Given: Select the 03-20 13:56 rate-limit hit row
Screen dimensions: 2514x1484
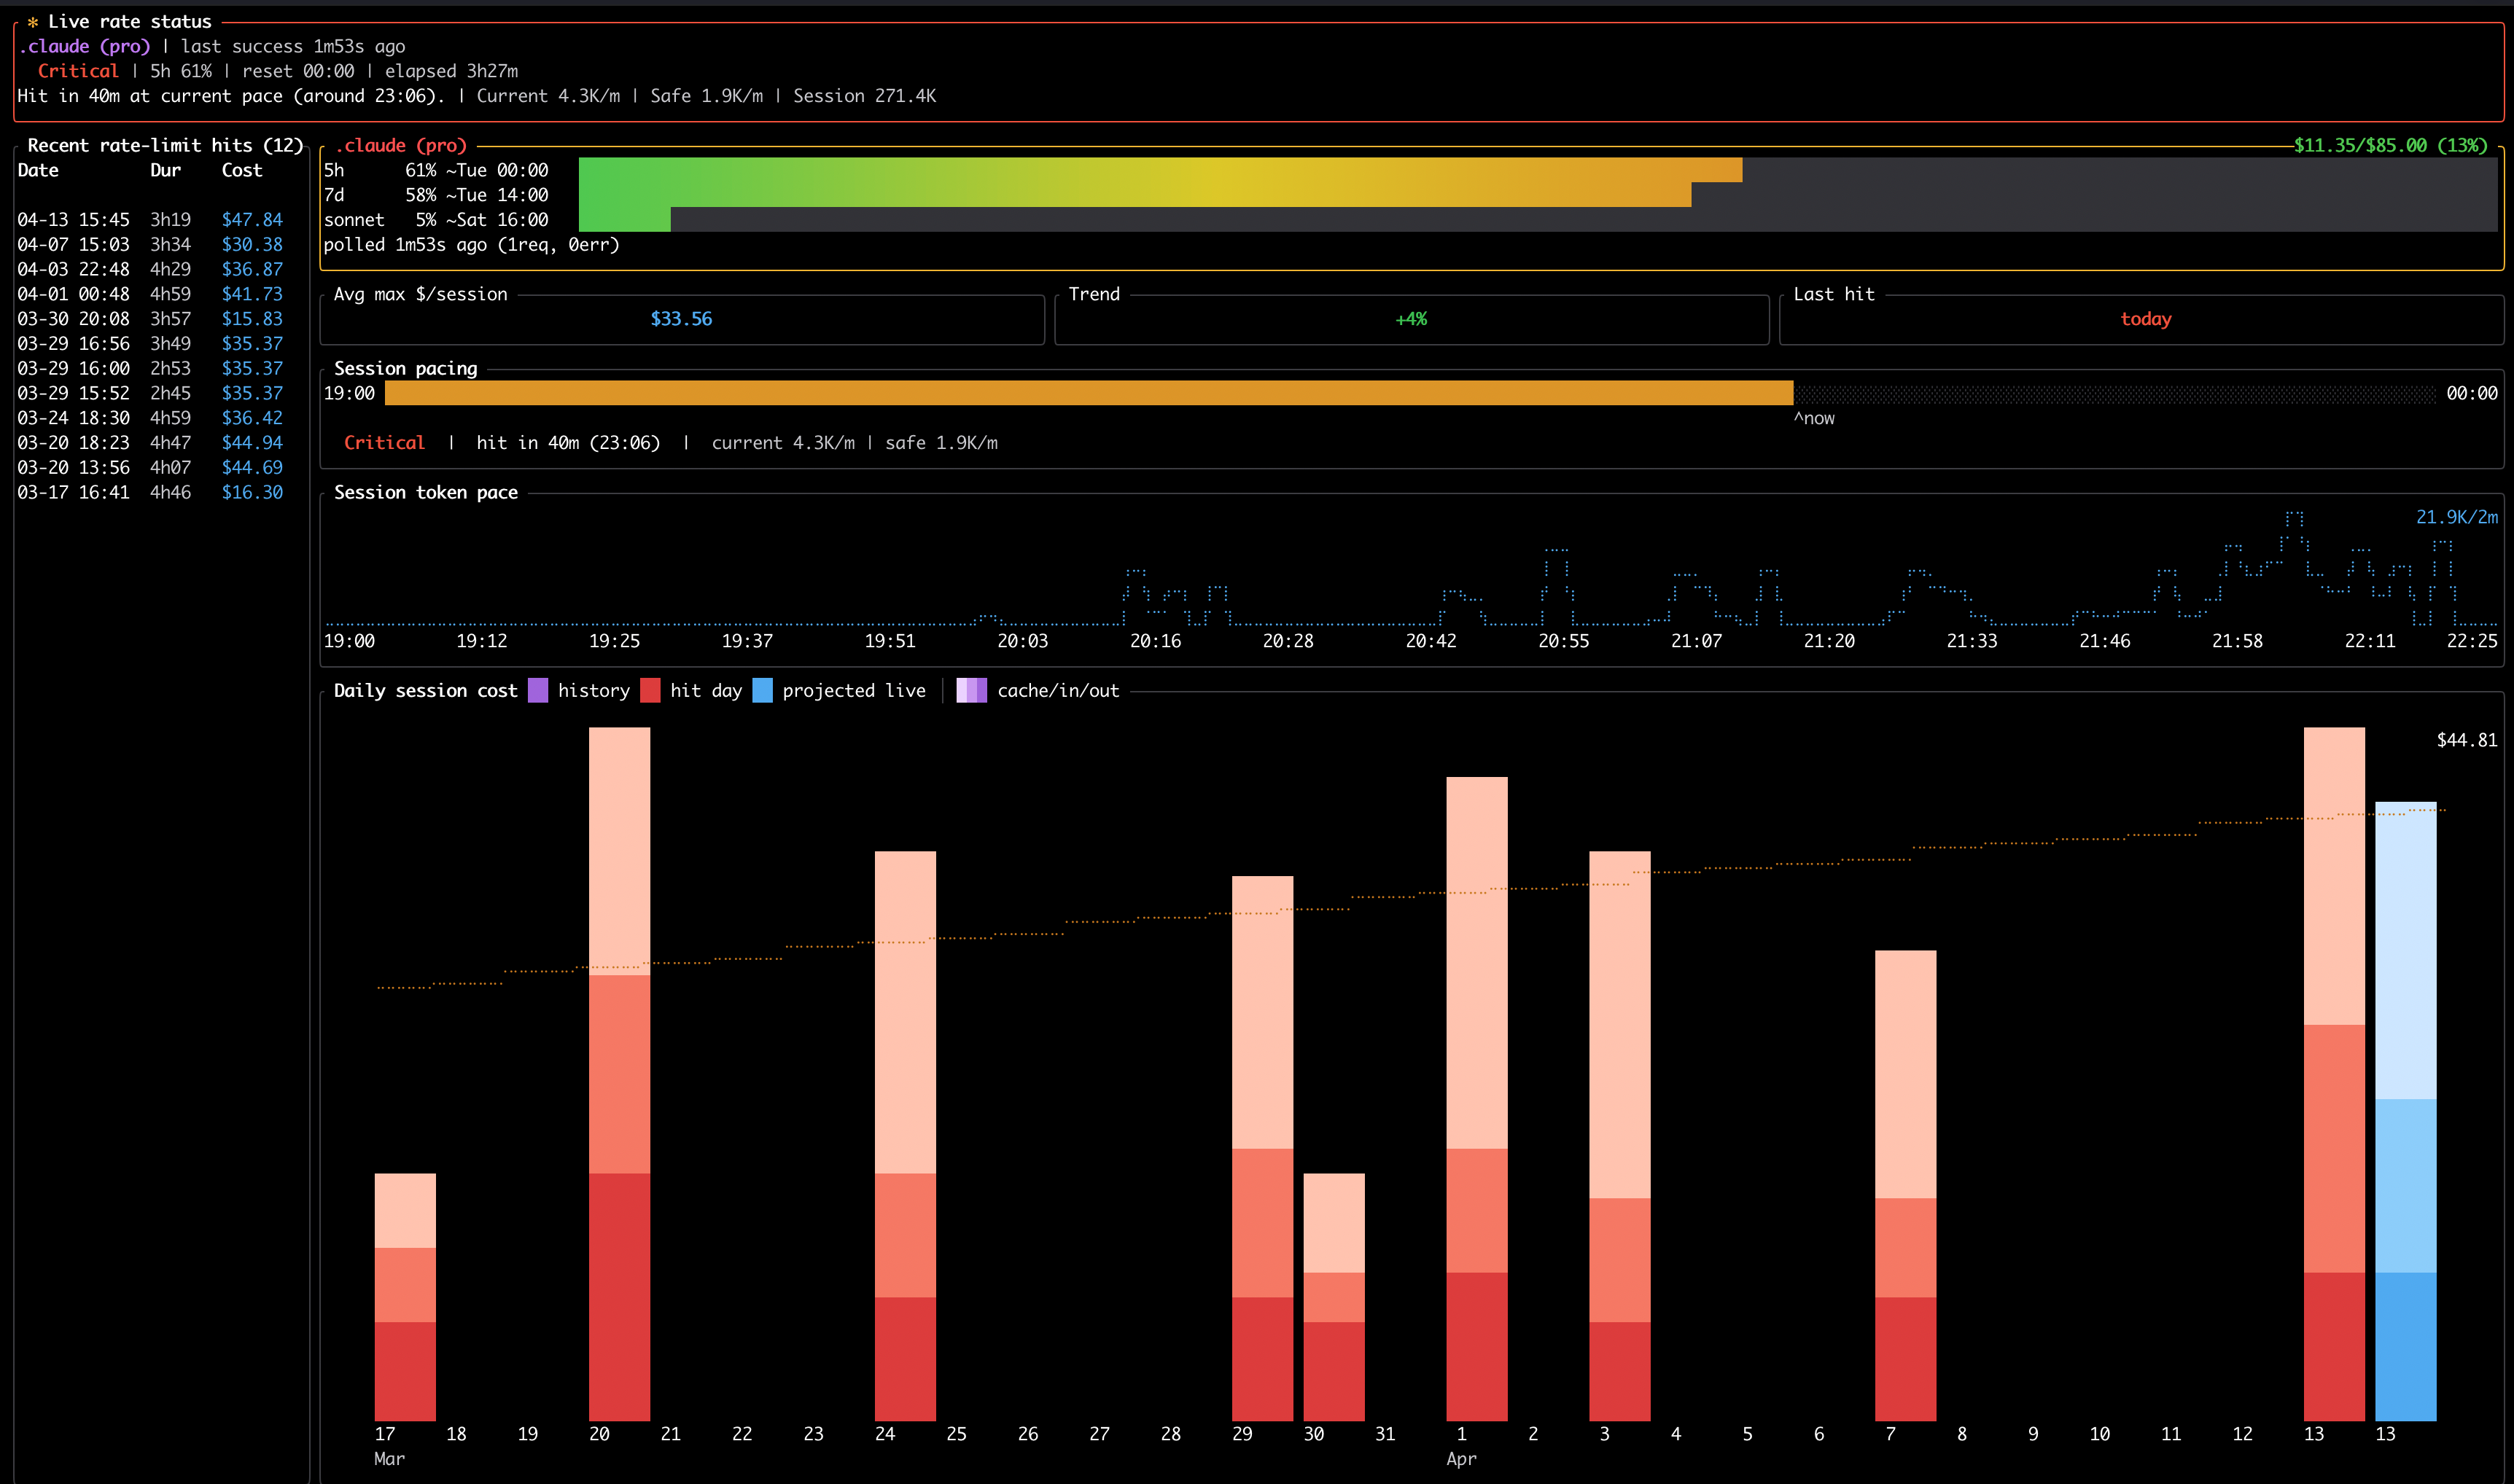Looking at the screenshot, I should pos(150,468).
